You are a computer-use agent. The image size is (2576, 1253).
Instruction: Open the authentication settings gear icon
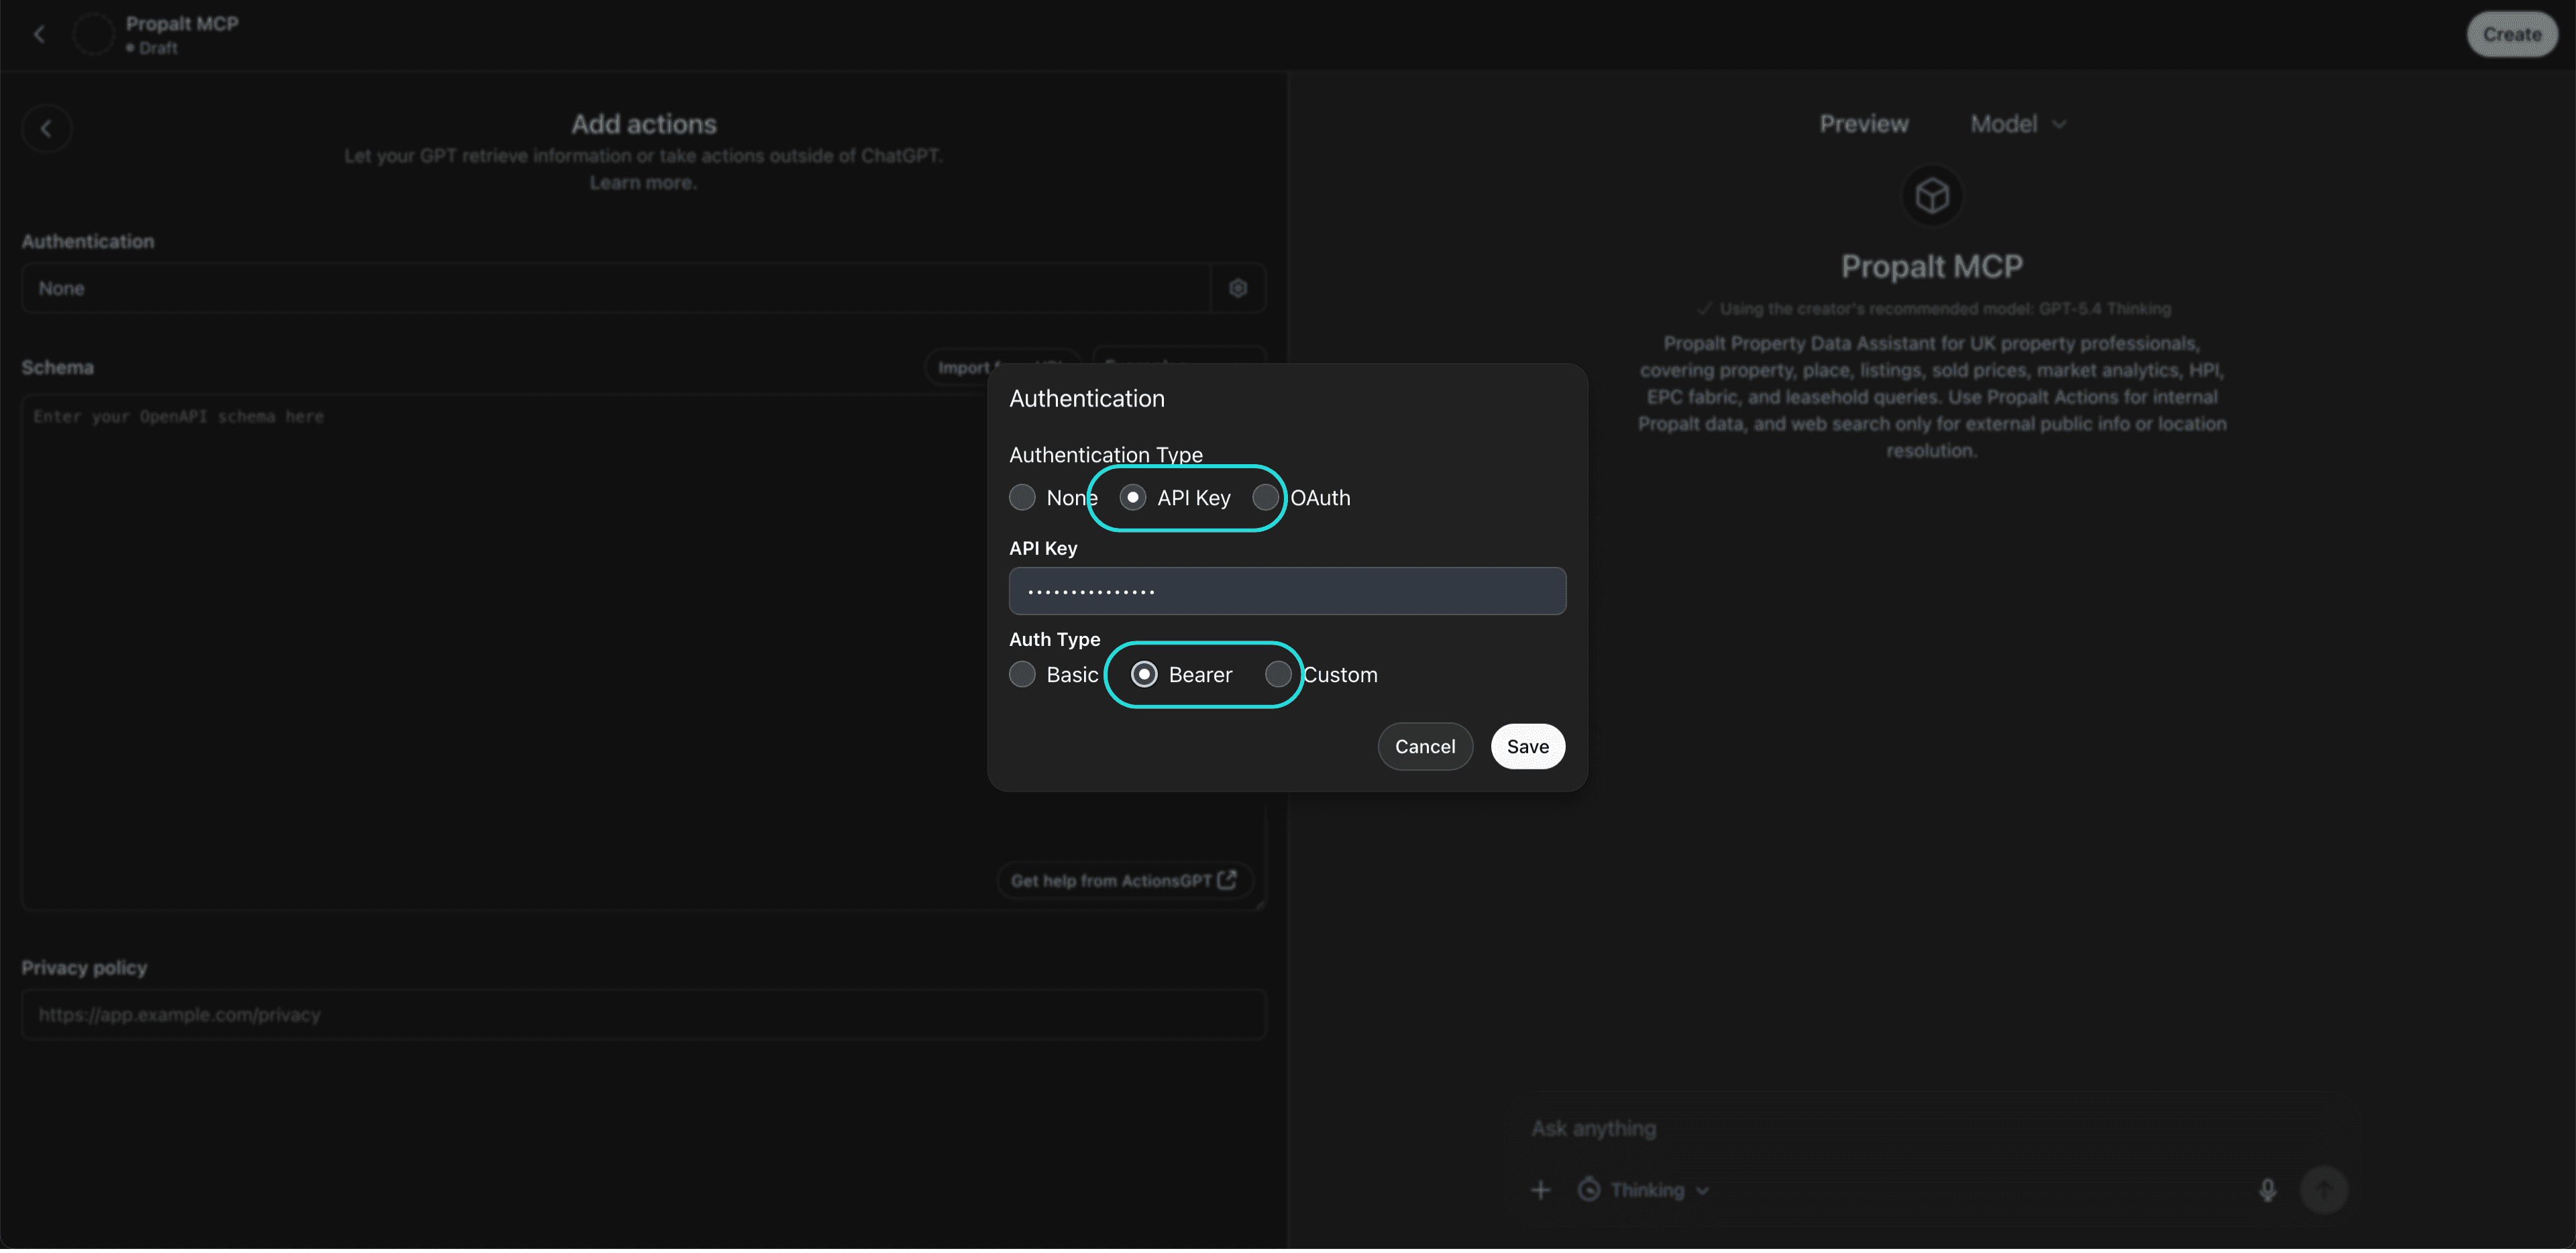pos(1238,288)
